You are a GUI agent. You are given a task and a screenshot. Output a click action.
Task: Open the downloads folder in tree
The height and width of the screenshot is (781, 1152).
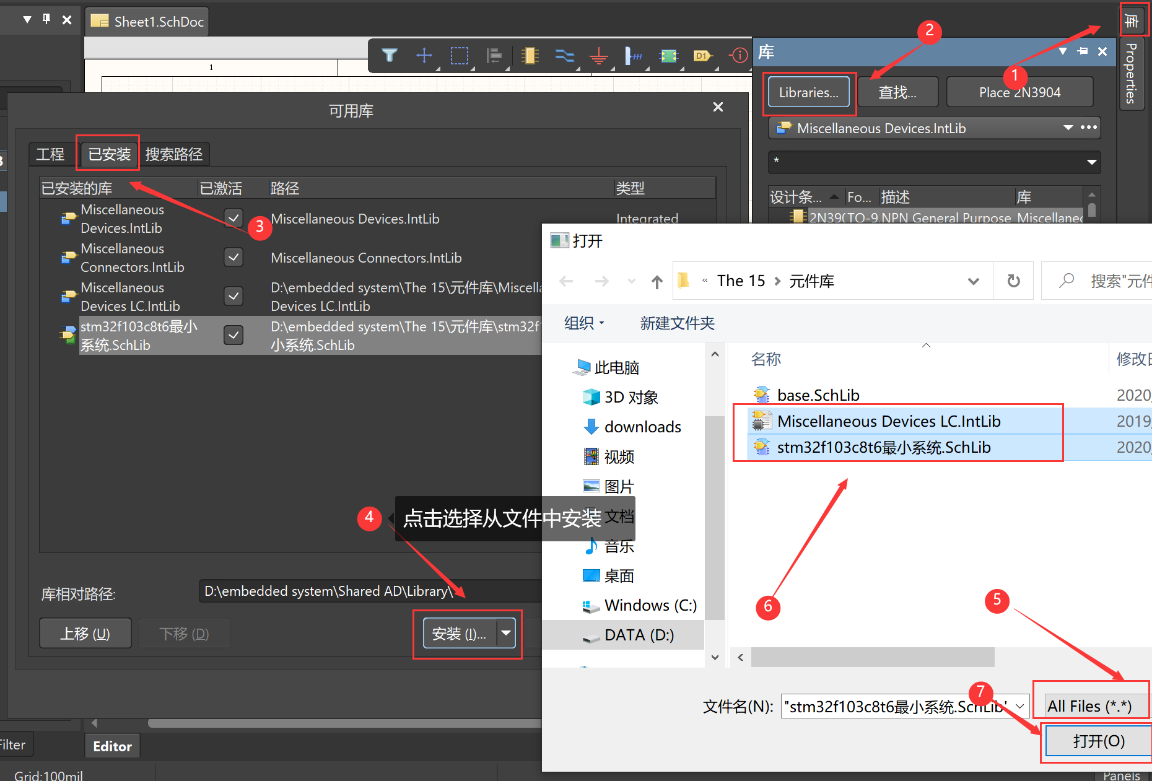(632, 427)
